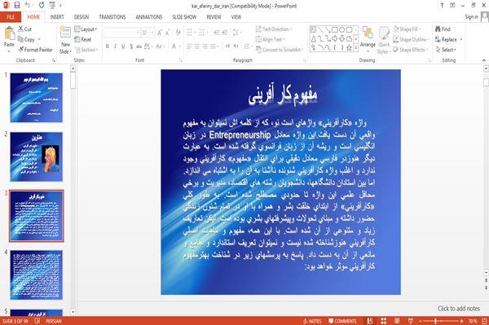Viewport: 489px width, 325px height.
Task: Open the Section dropdown
Action: [x=86, y=50]
